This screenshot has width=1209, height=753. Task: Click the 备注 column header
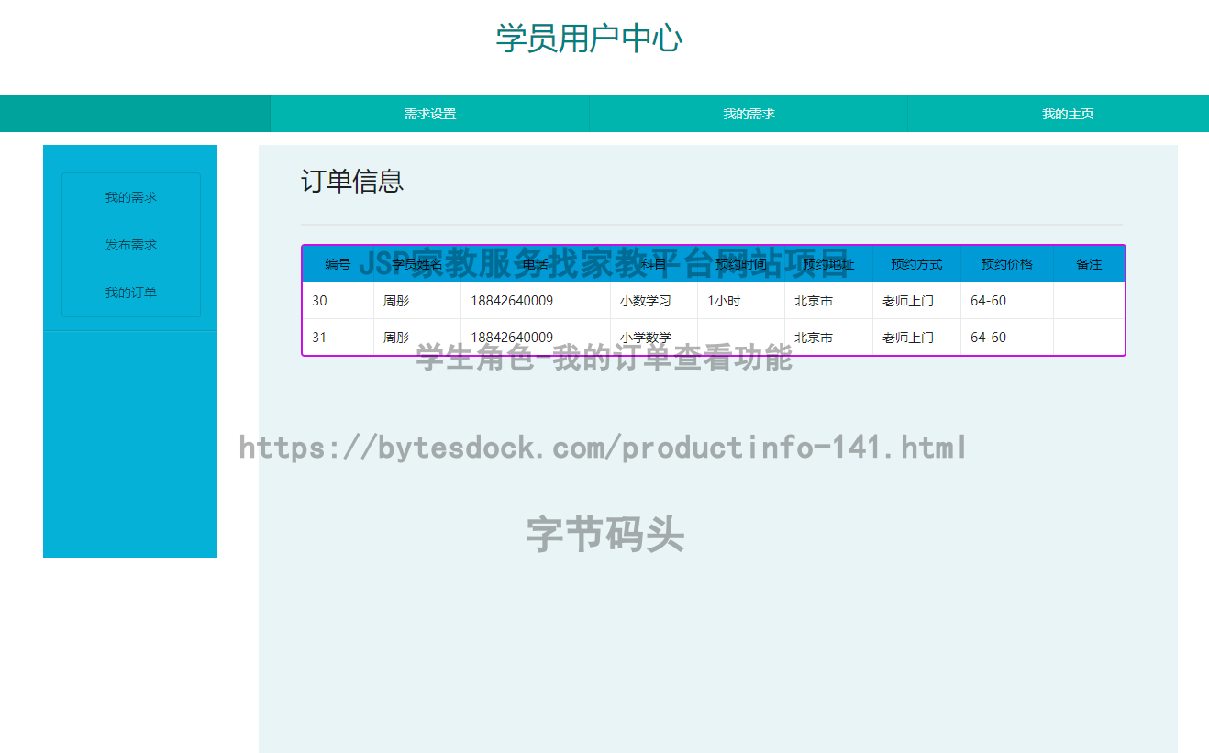[x=1089, y=264]
